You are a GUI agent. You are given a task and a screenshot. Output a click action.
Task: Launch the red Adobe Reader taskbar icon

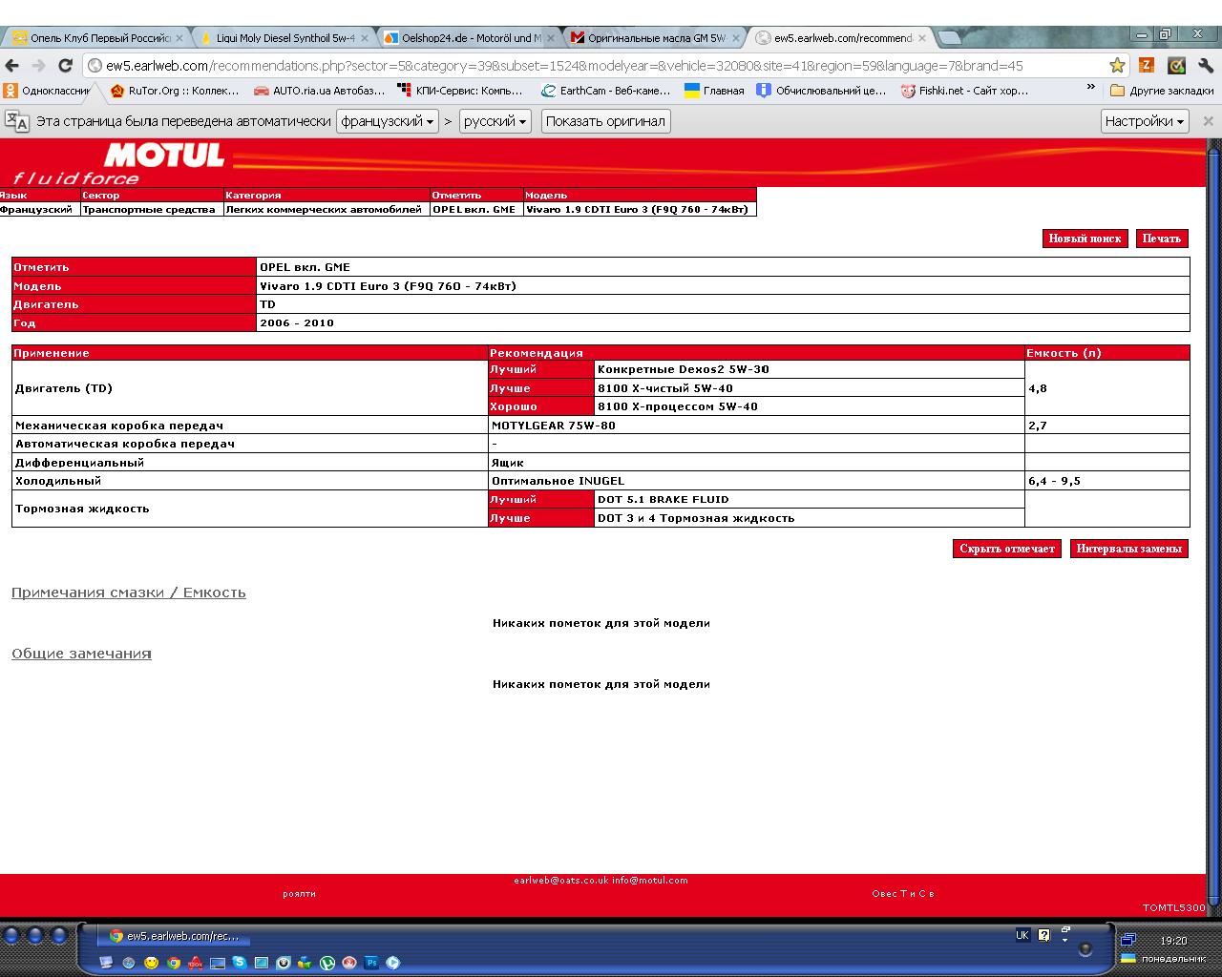196,963
